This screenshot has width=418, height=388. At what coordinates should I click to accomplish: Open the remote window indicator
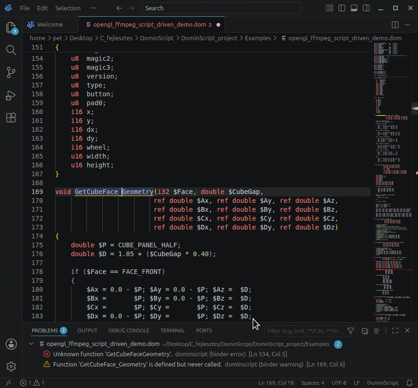point(8,383)
